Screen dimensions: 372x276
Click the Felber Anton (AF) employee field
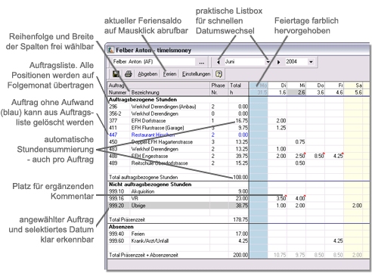tap(153, 62)
